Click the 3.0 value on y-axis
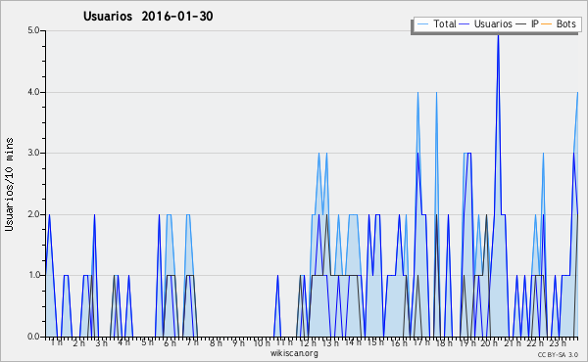 coord(33,153)
